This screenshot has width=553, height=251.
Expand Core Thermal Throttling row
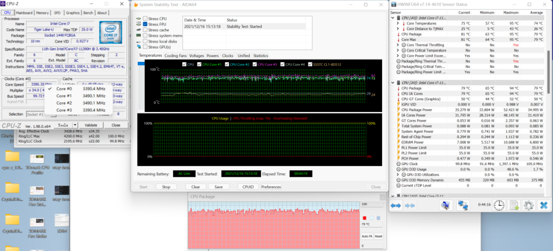[398, 44]
